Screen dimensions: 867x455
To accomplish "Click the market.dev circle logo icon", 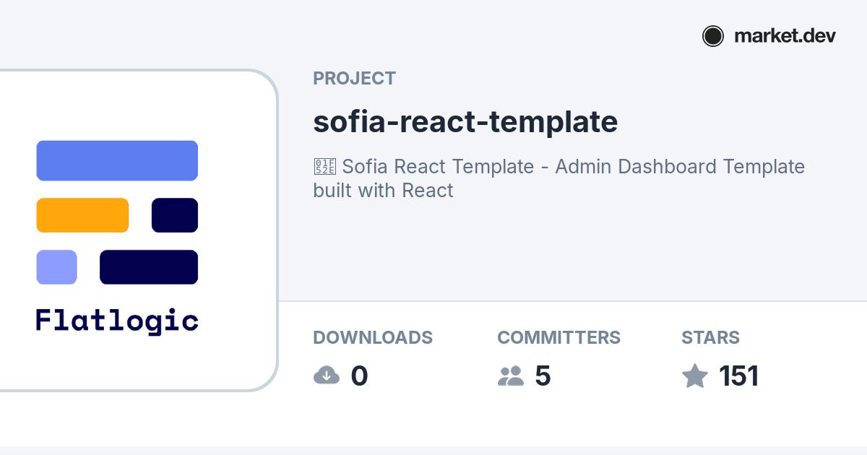I will [713, 36].
